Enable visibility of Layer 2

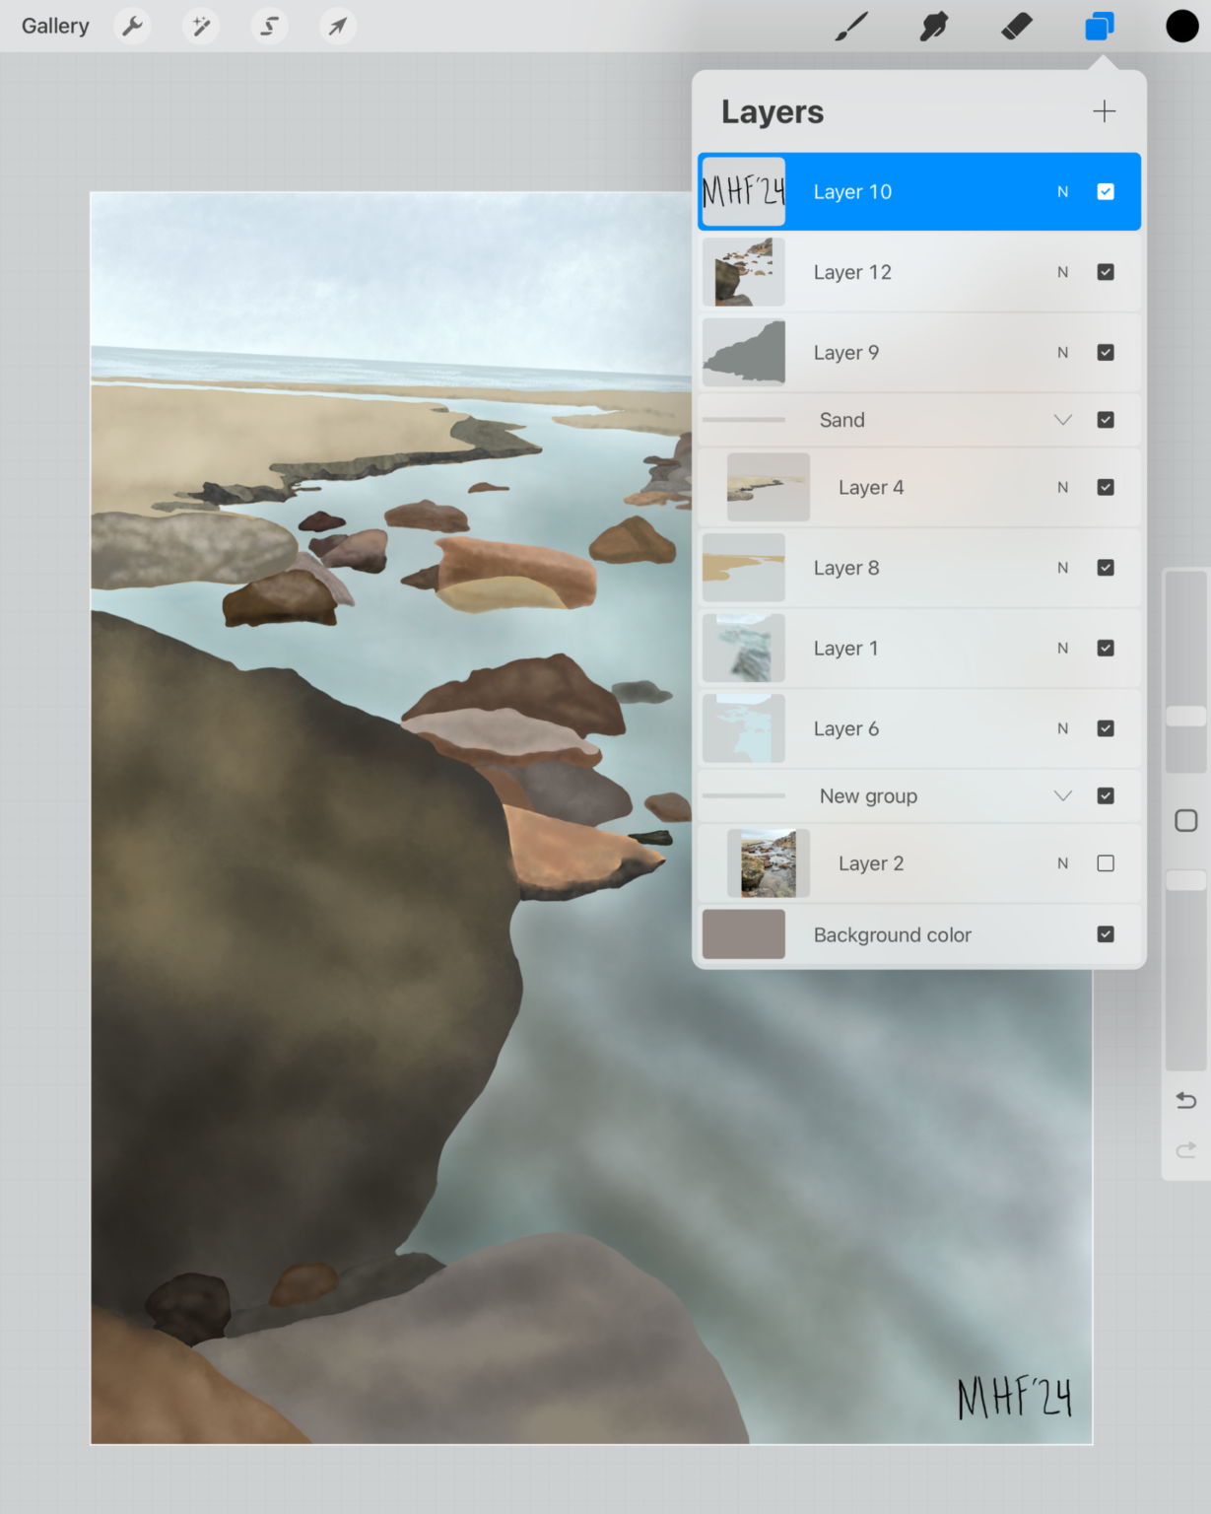pyautogui.click(x=1105, y=862)
